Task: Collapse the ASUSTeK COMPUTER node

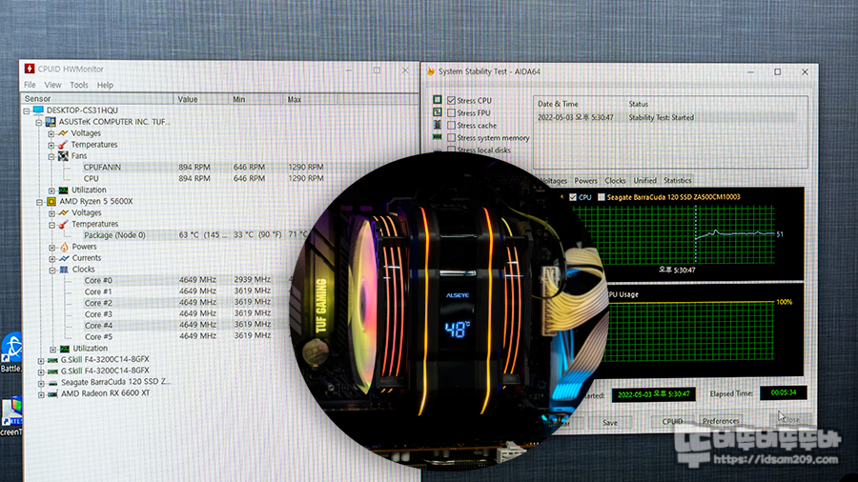Action: pos(39,122)
